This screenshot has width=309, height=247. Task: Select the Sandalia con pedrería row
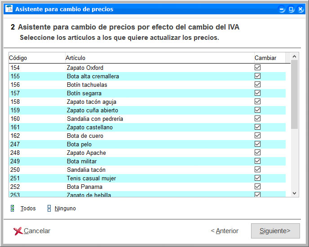click(x=147, y=119)
